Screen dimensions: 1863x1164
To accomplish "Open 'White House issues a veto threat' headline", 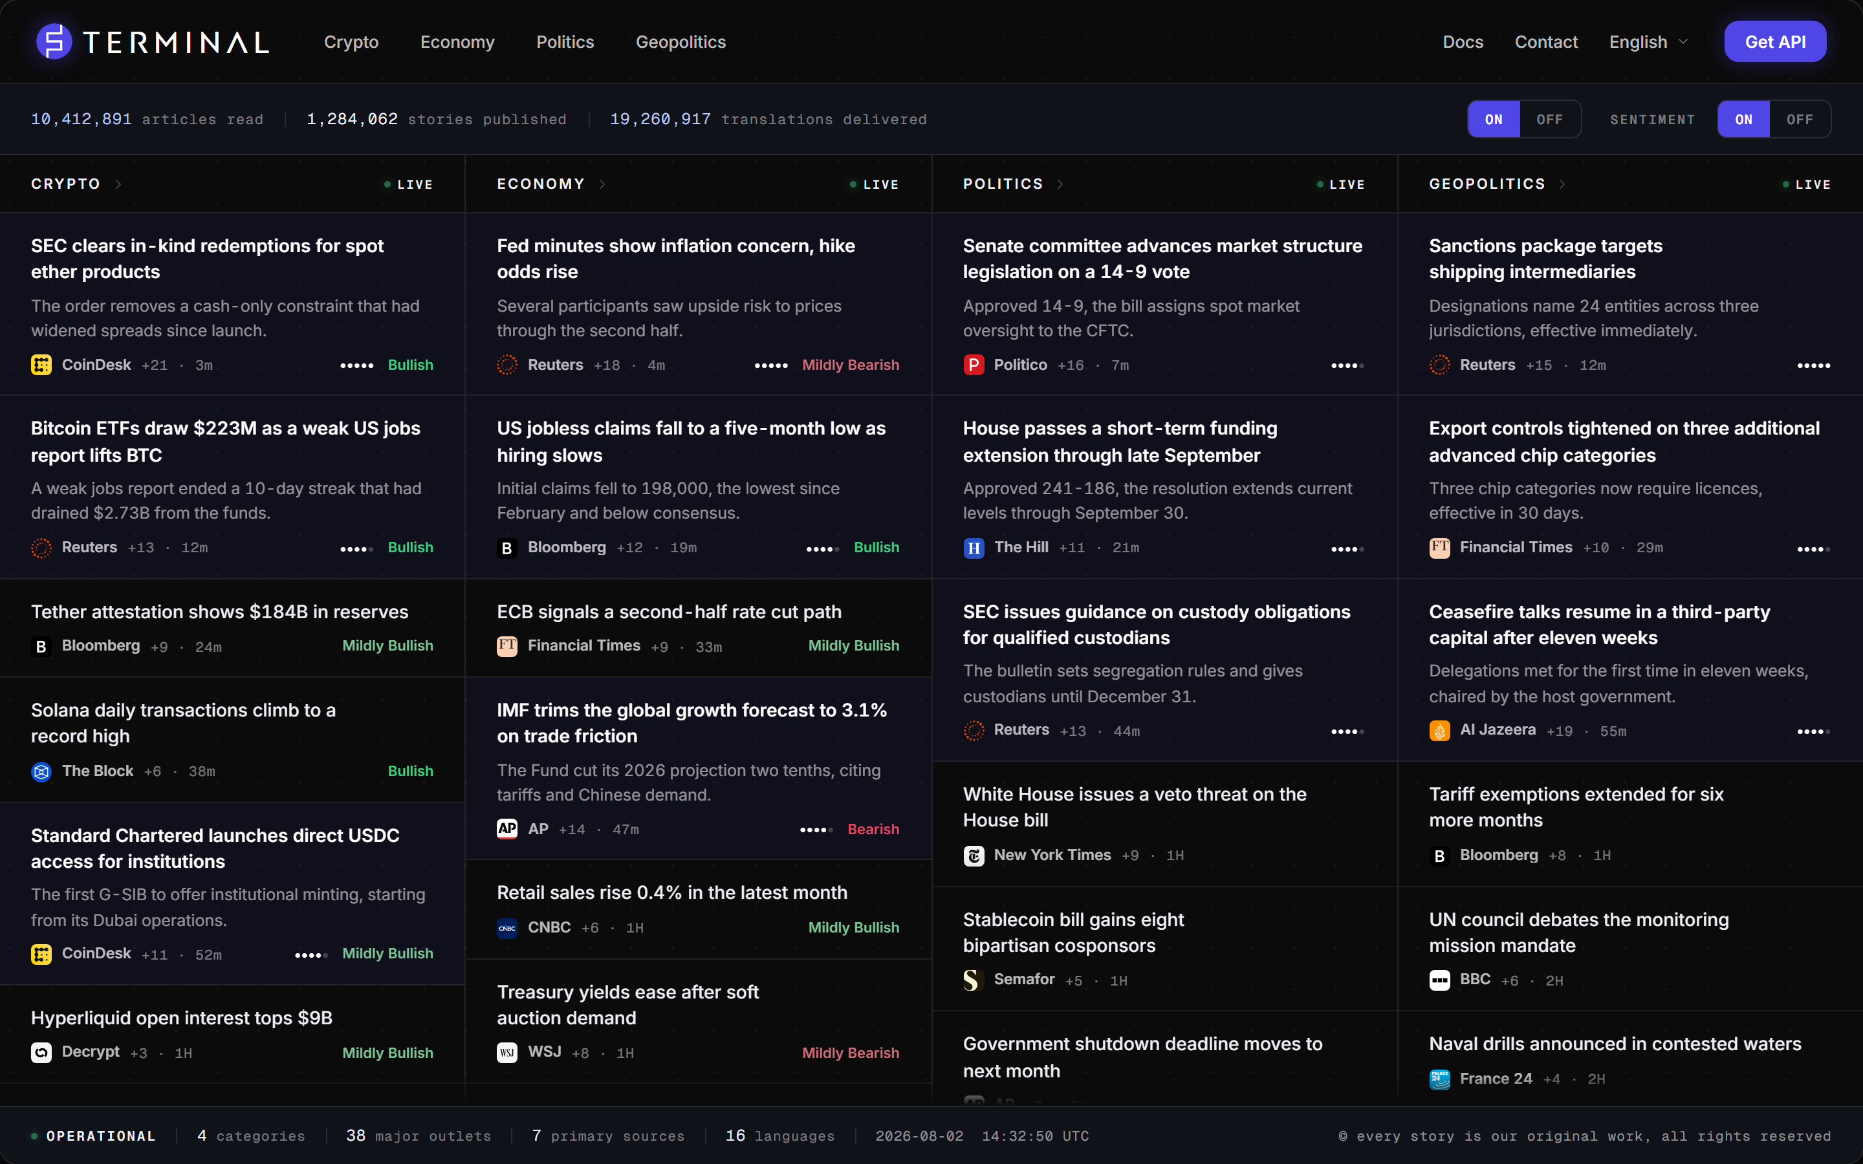I will (x=1135, y=807).
